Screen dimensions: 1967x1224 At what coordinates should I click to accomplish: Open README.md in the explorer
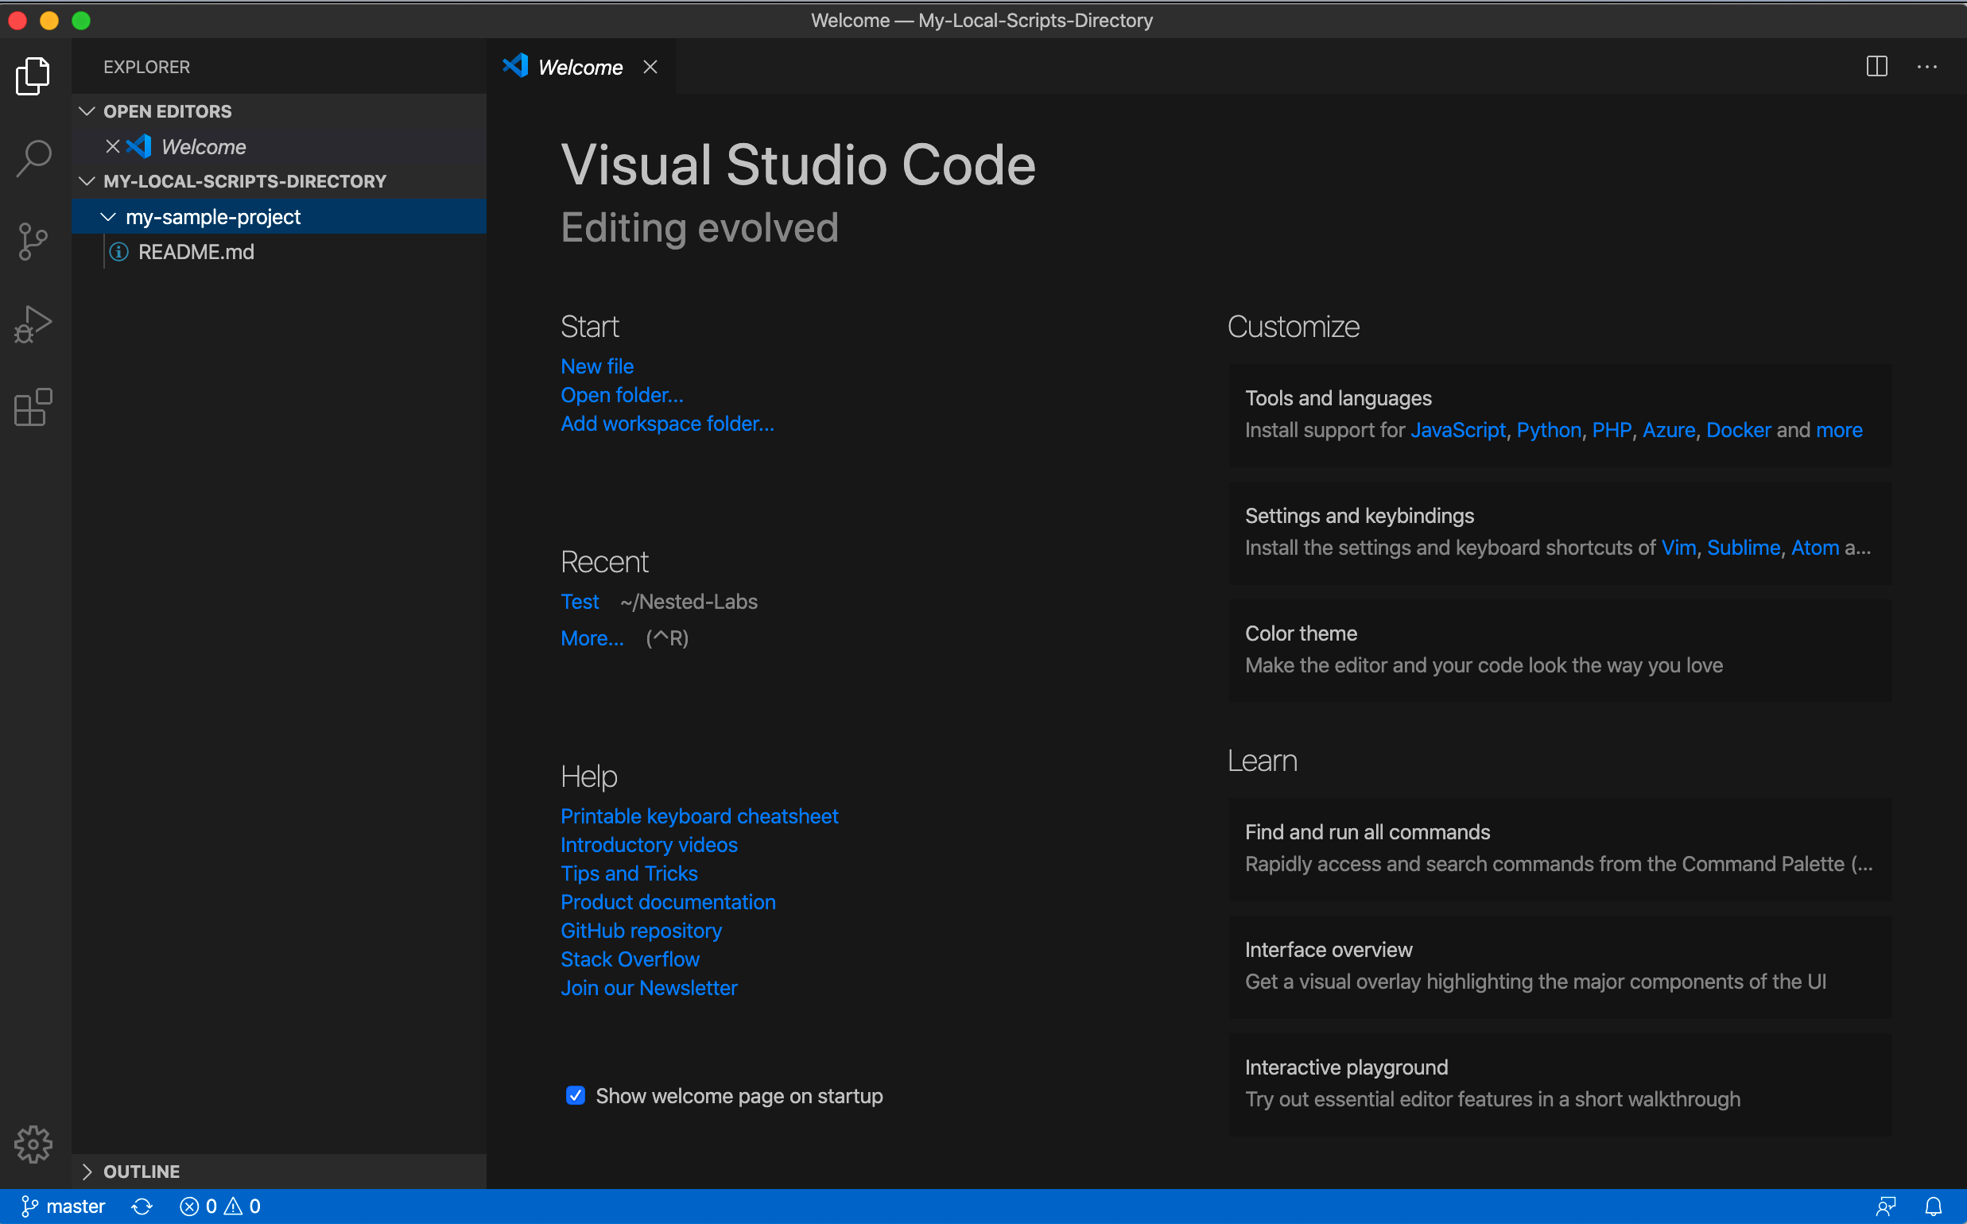tap(196, 252)
